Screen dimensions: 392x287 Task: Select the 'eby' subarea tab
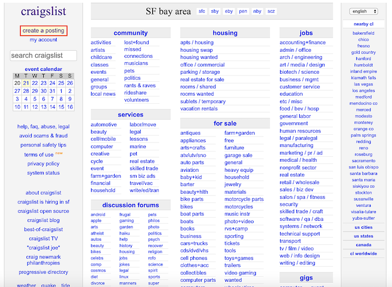[x=229, y=12]
